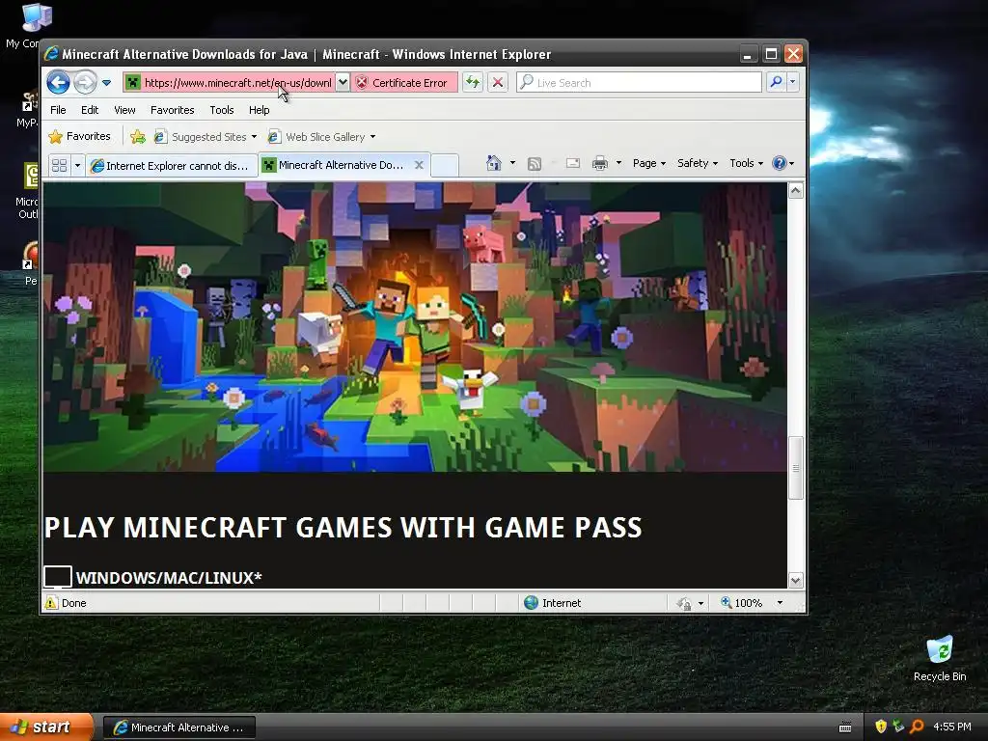Image resolution: width=988 pixels, height=741 pixels.
Task: Open Protected Mode security icon in status bar
Action: click(x=684, y=603)
